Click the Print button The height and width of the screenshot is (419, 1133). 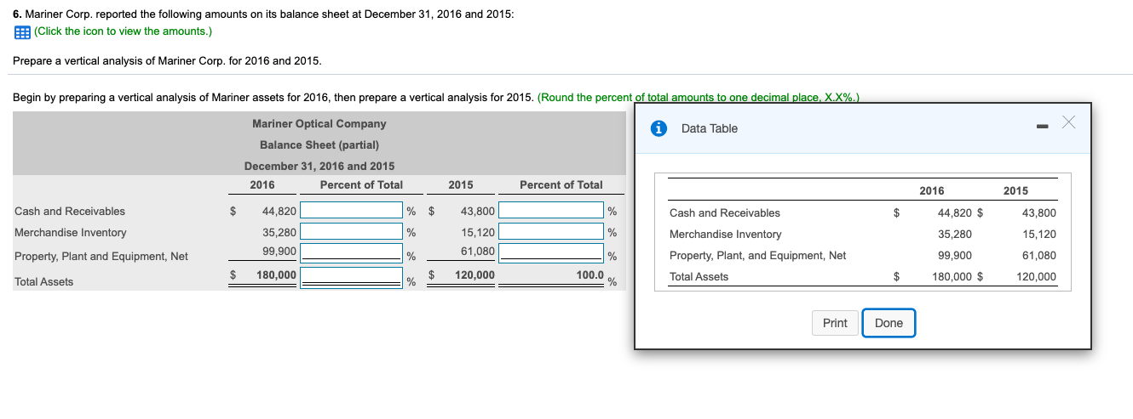tap(835, 323)
